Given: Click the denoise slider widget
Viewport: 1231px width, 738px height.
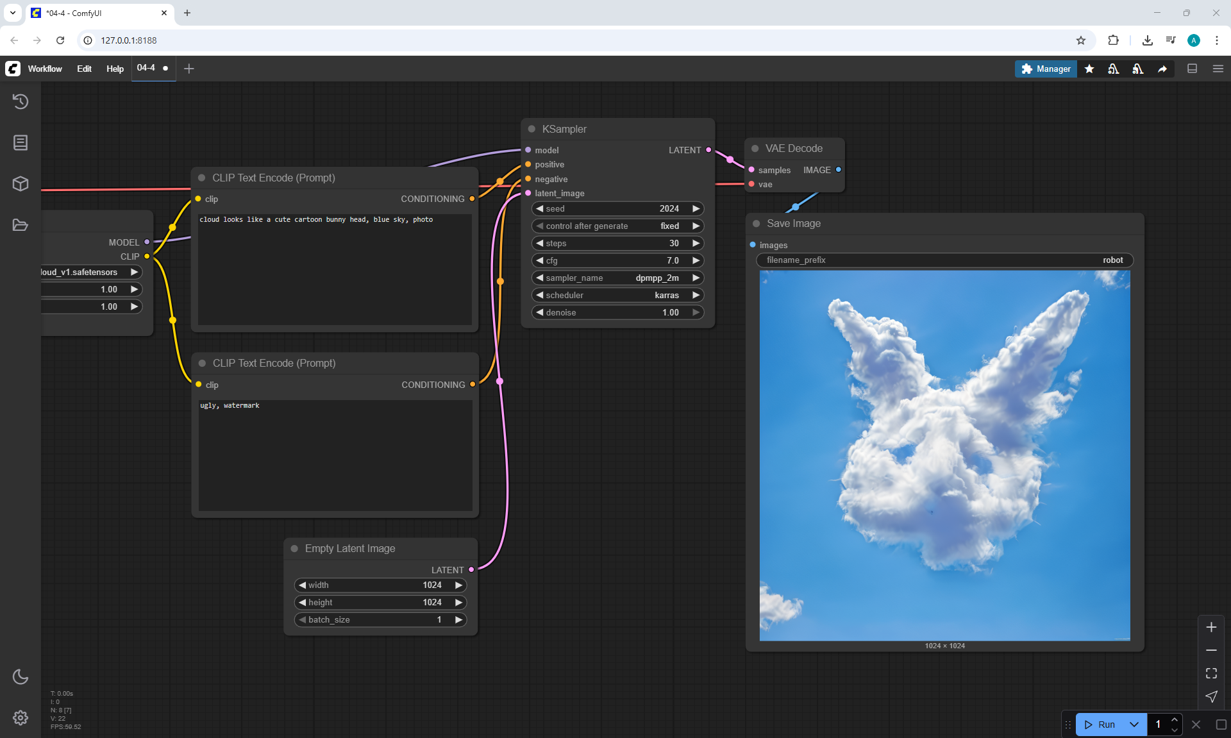Looking at the screenshot, I should [617, 312].
